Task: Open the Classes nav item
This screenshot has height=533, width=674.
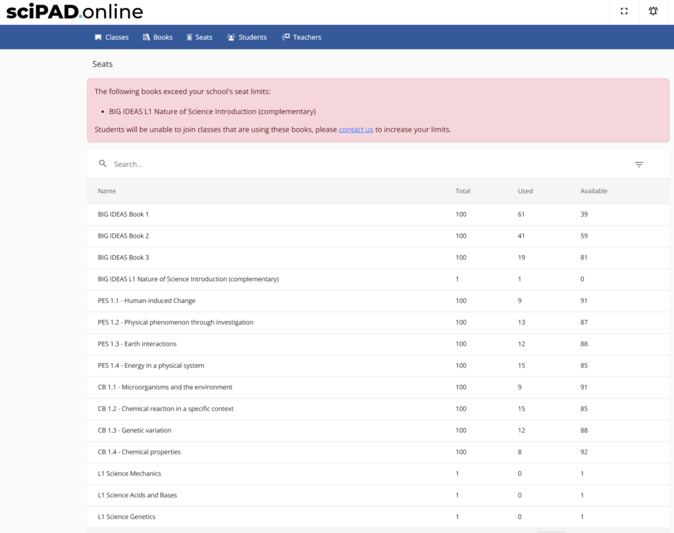Action: pyautogui.click(x=111, y=38)
